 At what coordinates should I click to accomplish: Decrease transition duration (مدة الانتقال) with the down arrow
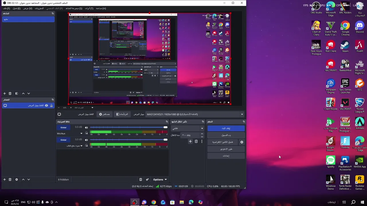pyautogui.click(x=202, y=137)
